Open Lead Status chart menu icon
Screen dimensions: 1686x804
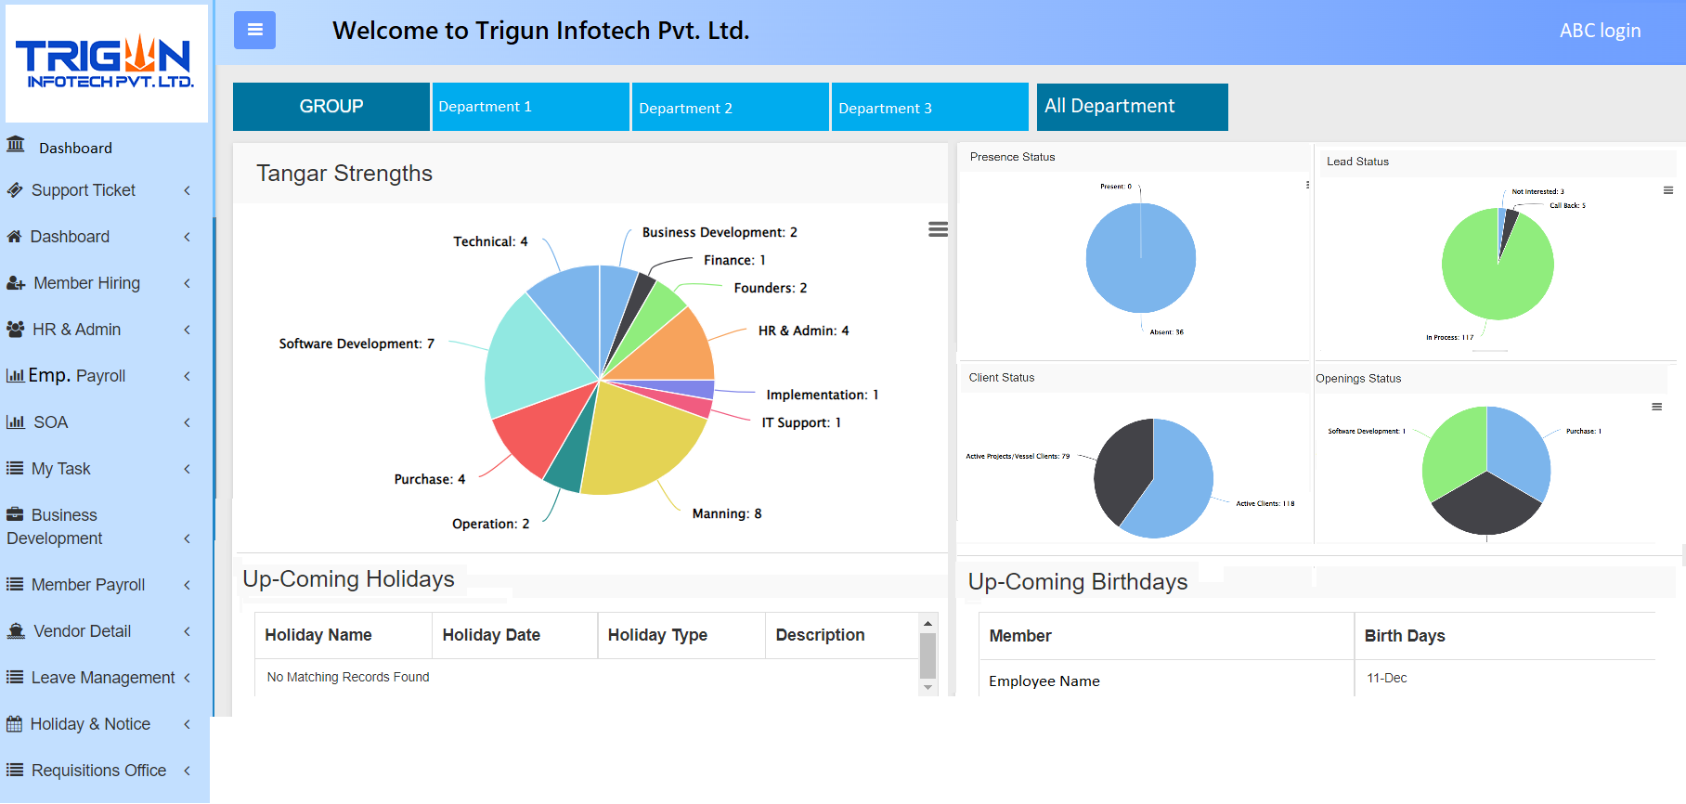click(1667, 190)
